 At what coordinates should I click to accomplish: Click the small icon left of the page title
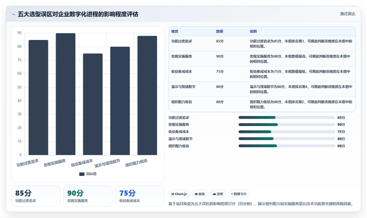point(13,14)
